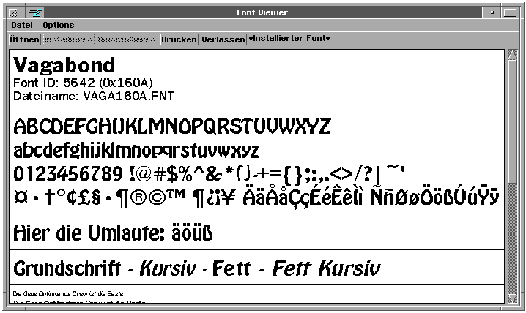Click the grayed Deinstallieren button
Image resolution: width=526 pixels, height=313 pixels.
tap(127, 39)
